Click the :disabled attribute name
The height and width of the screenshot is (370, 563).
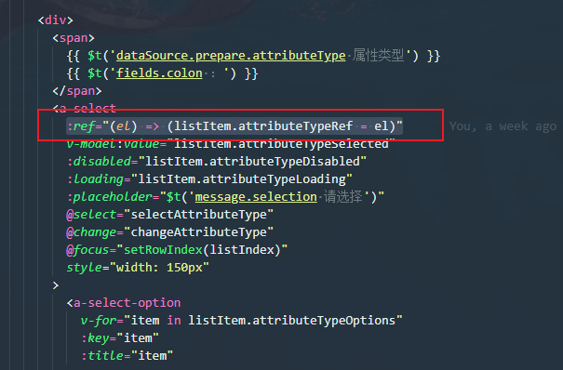coord(99,162)
